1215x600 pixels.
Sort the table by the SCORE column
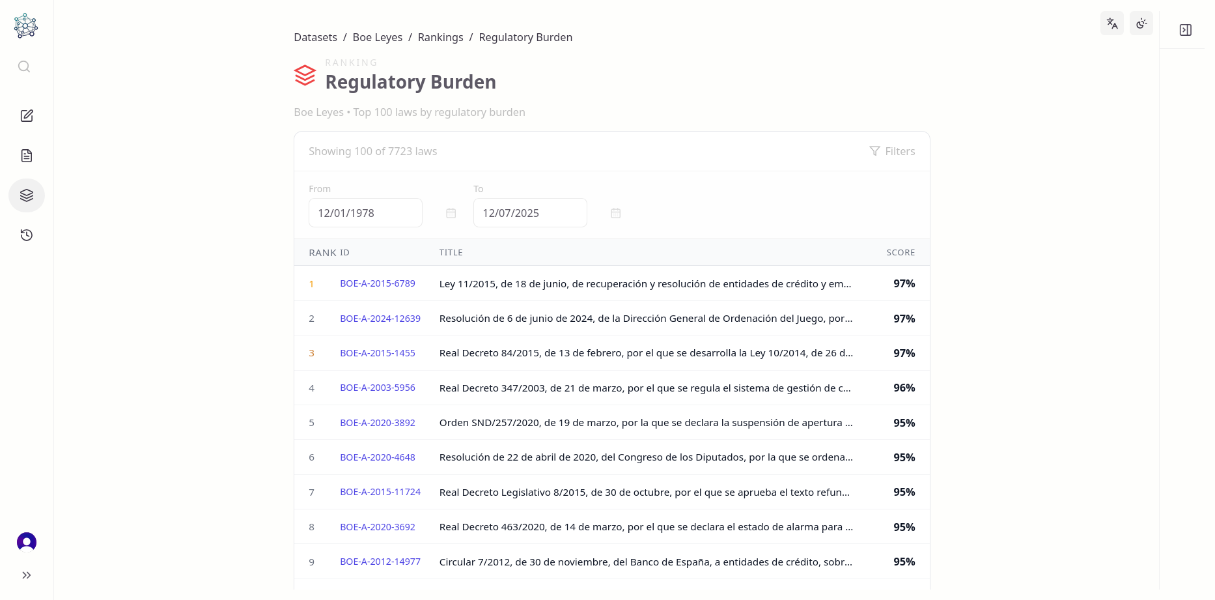(x=901, y=252)
